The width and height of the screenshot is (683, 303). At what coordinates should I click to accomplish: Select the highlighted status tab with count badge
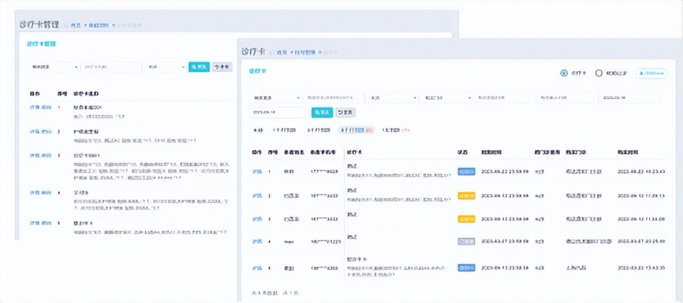point(357,130)
